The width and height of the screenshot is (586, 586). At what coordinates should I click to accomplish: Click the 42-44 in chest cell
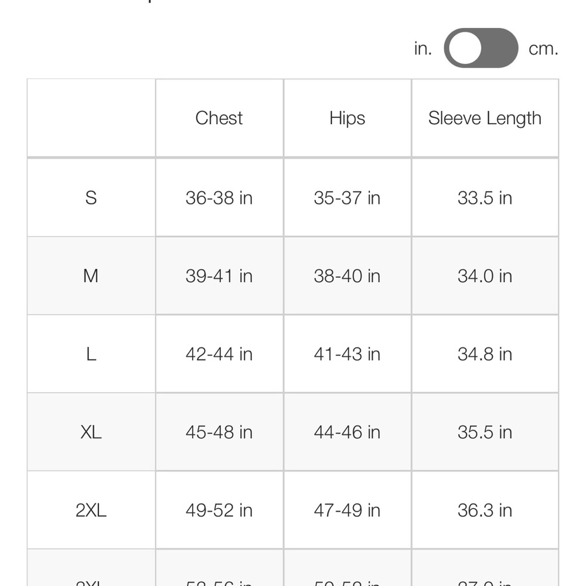(219, 354)
